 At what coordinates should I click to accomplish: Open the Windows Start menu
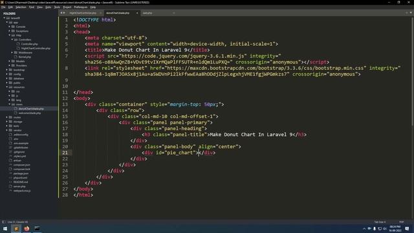[5, 228]
